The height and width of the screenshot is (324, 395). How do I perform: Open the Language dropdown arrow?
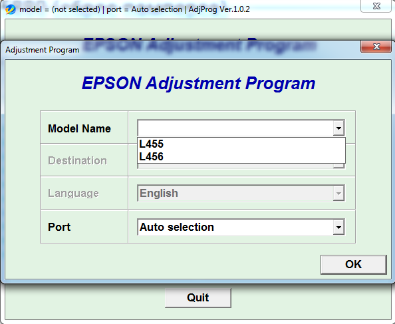(338, 193)
